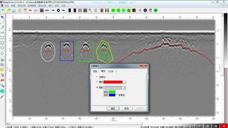Expand the hatch pattern dropdown arrow
The width and height of the screenshot is (228, 128).
pos(124,88)
